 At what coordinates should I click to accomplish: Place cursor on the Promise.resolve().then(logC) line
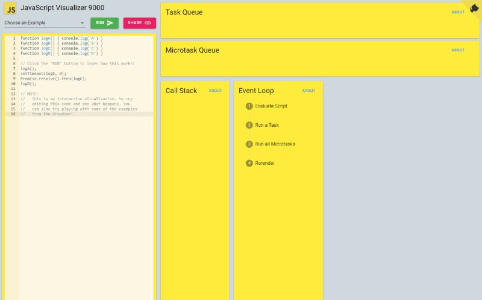click(53, 78)
